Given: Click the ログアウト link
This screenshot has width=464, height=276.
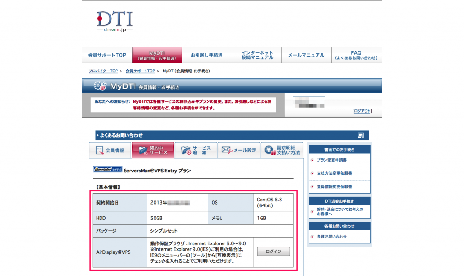Looking at the screenshot, I should click(362, 111).
